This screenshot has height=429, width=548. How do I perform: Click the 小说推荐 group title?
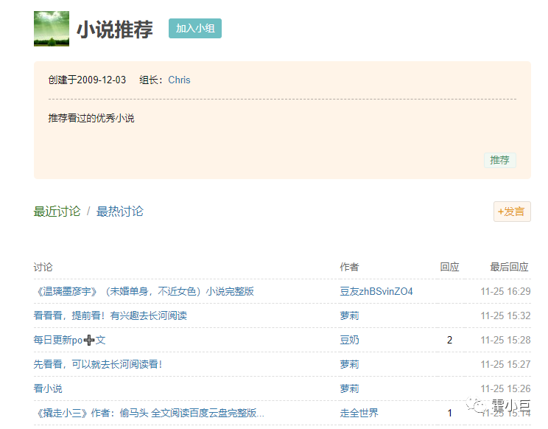pyautogui.click(x=115, y=29)
